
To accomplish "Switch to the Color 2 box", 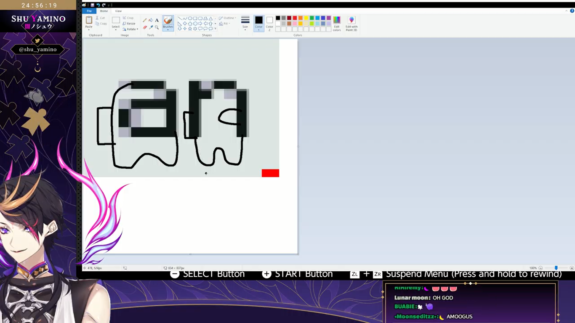I will point(269,22).
